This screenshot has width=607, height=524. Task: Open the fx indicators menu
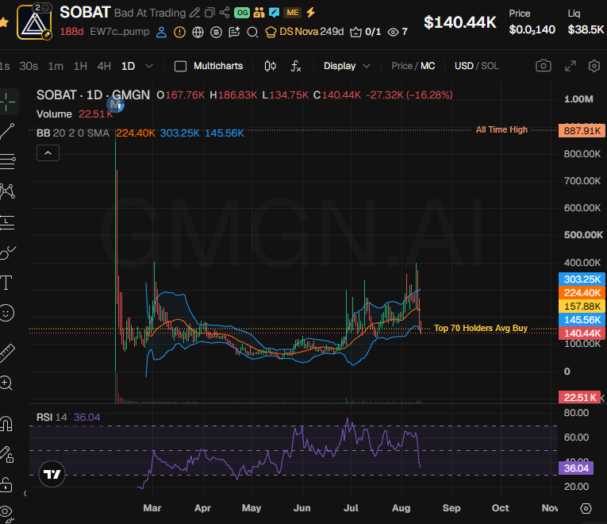pos(295,66)
